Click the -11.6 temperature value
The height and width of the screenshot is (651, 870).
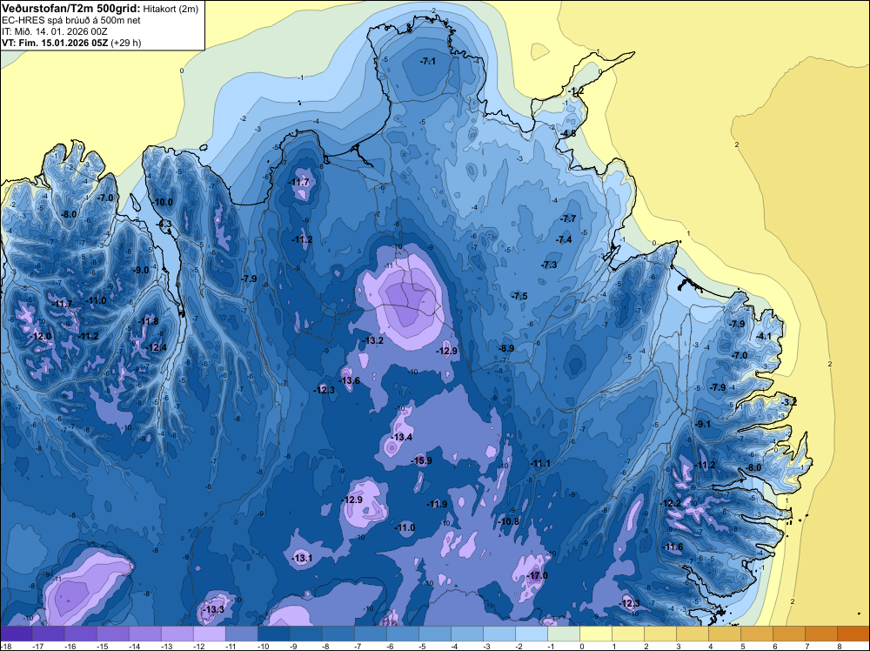click(673, 547)
